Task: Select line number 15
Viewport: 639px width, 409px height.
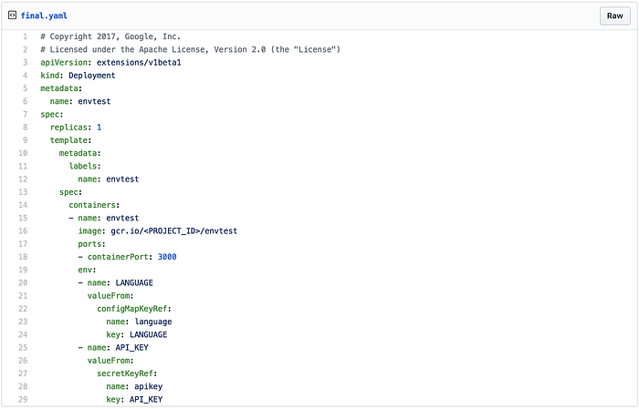Action: 23,219
